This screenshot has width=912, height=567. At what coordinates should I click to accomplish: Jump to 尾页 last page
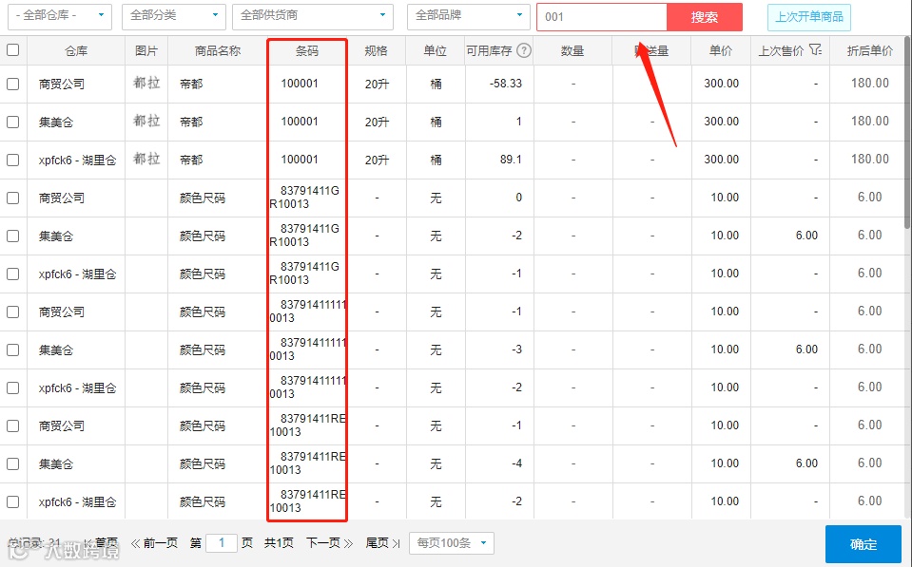click(x=383, y=543)
